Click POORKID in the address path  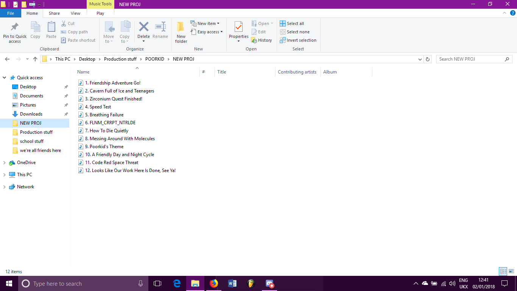[155, 59]
